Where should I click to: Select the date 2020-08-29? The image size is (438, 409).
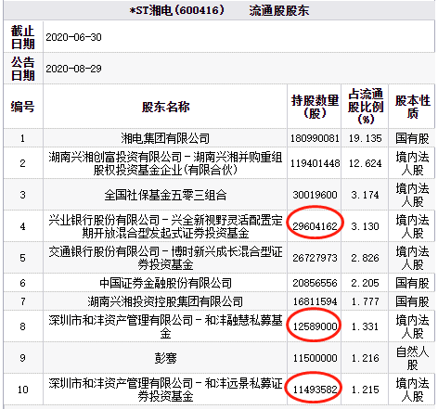73,69
